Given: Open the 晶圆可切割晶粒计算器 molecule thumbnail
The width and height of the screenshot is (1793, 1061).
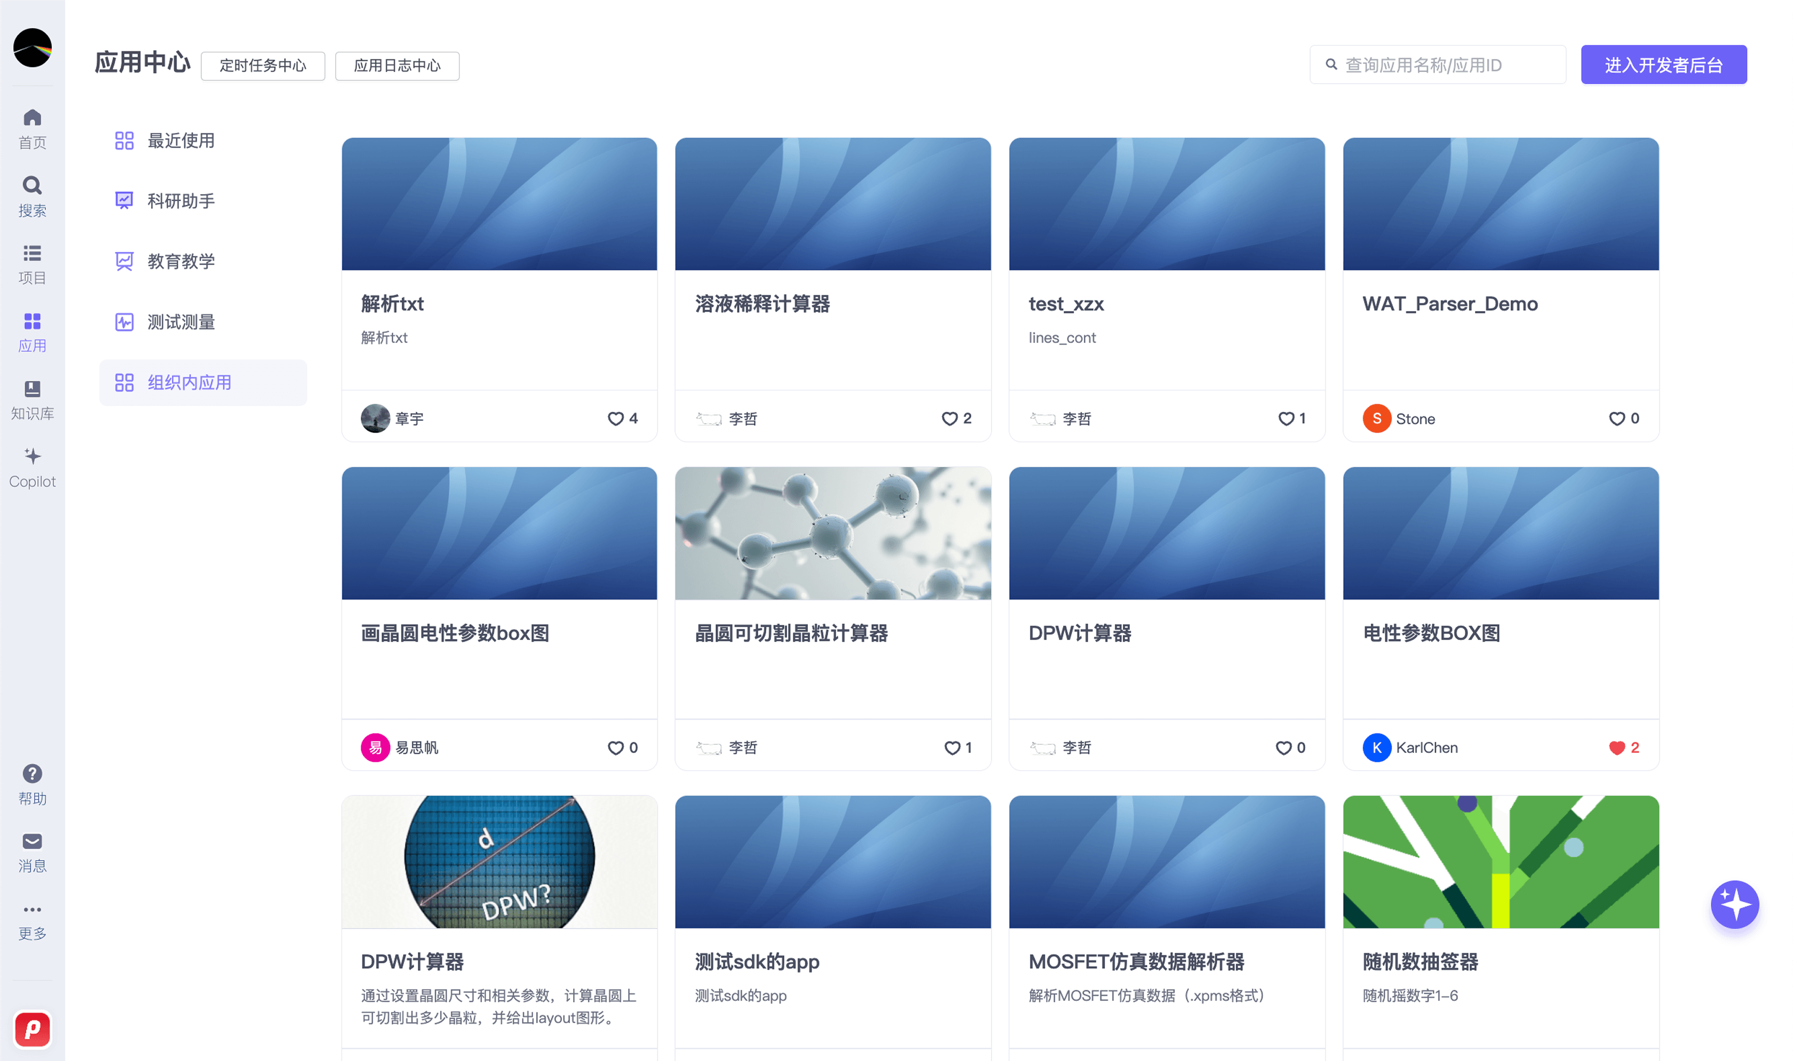Looking at the screenshot, I should pyautogui.click(x=832, y=533).
